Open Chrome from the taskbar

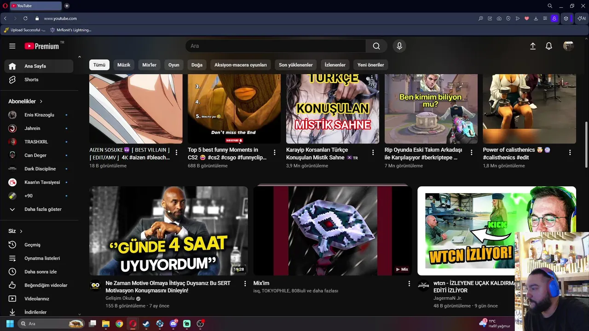point(119,324)
